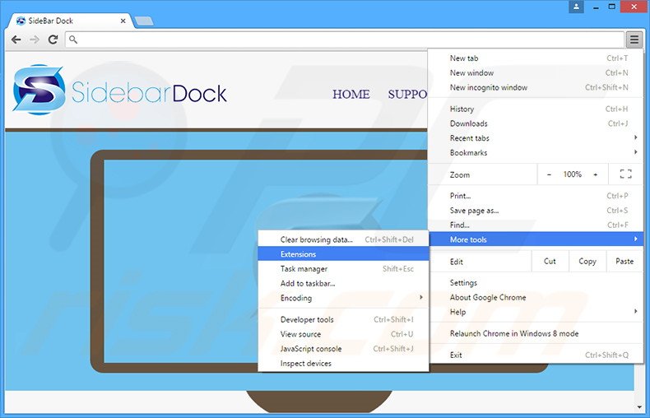Viewport: 650px width, 418px height.
Task: Open Settings from the Chrome menu
Action: click(536, 283)
